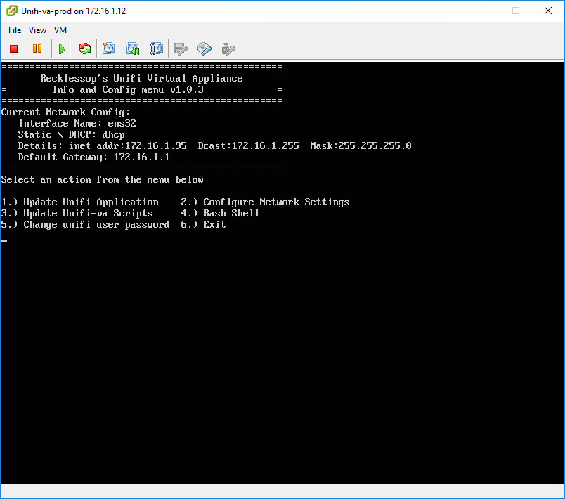Click the blinking console cursor prompt
The width and height of the screenshot is (565, 499).
(4, 240)
